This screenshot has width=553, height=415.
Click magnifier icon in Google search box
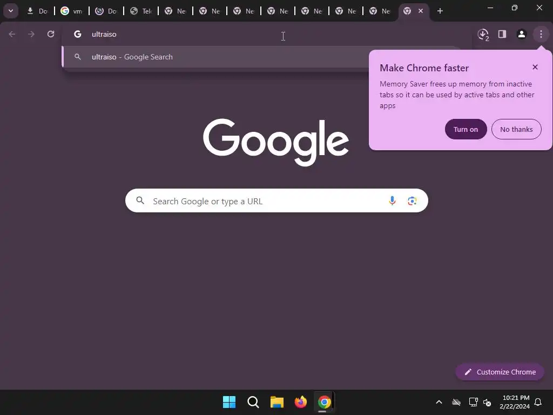140,200
